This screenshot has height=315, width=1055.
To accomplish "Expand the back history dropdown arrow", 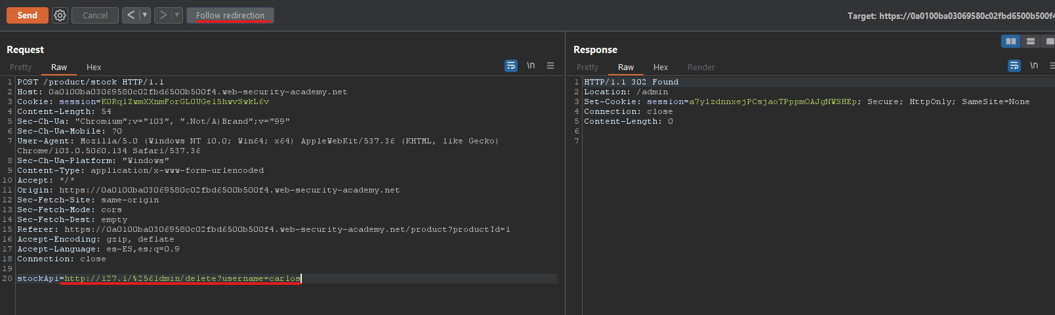I will (145, 15).
